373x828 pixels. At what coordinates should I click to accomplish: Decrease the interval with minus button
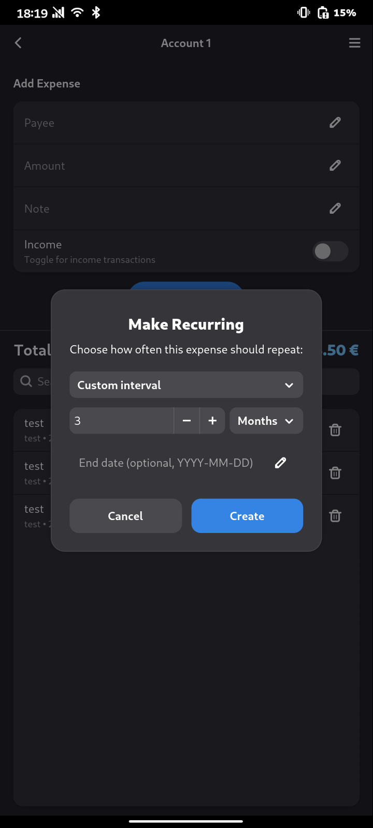[187, 421]
